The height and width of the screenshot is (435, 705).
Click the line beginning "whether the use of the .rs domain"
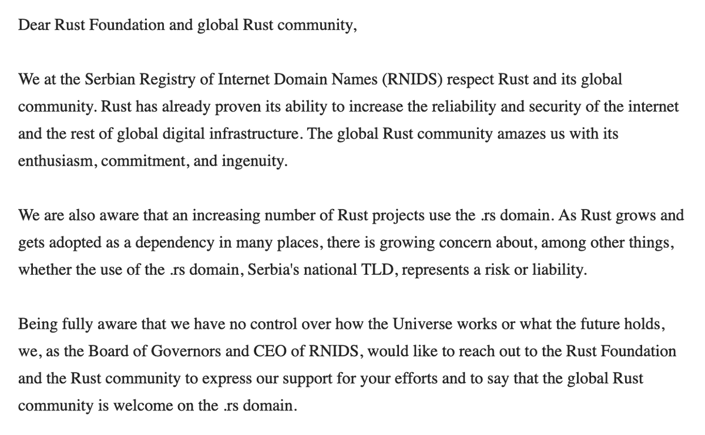tap(303, 269)
